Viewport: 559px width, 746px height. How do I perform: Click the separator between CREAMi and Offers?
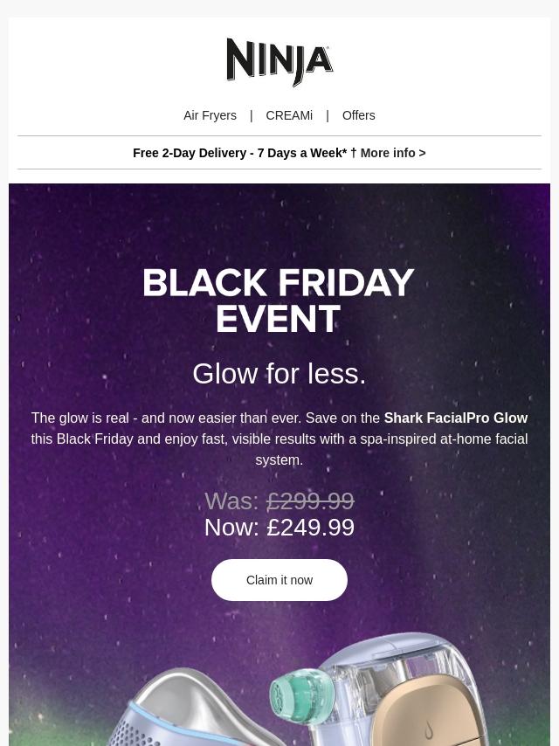(x=328, y=115)
